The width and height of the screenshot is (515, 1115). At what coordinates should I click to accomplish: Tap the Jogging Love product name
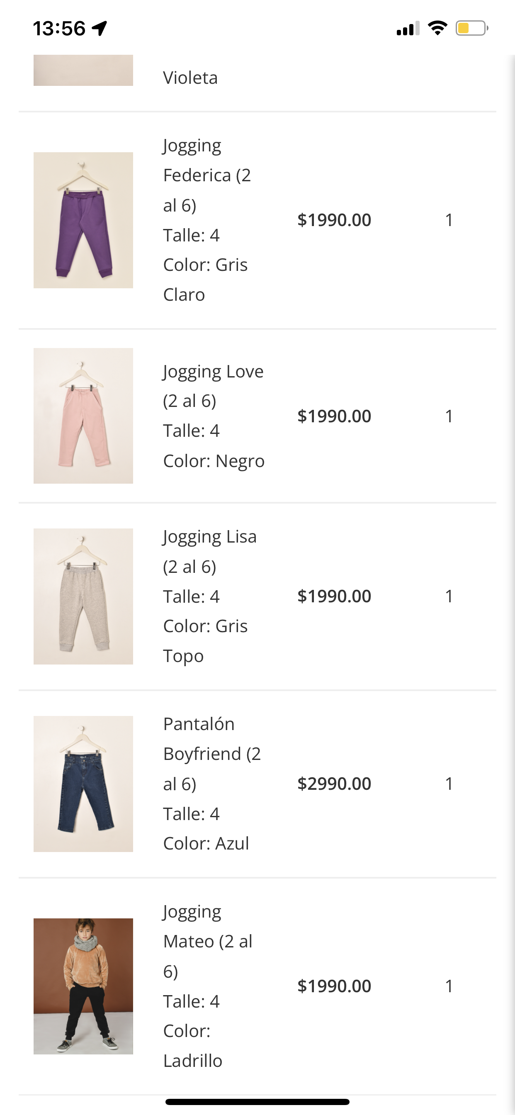pos(213,386)
